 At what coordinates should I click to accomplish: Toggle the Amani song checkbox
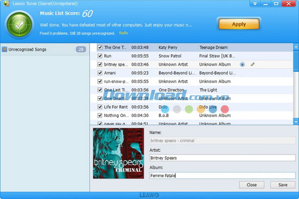(x=99, y=73)
